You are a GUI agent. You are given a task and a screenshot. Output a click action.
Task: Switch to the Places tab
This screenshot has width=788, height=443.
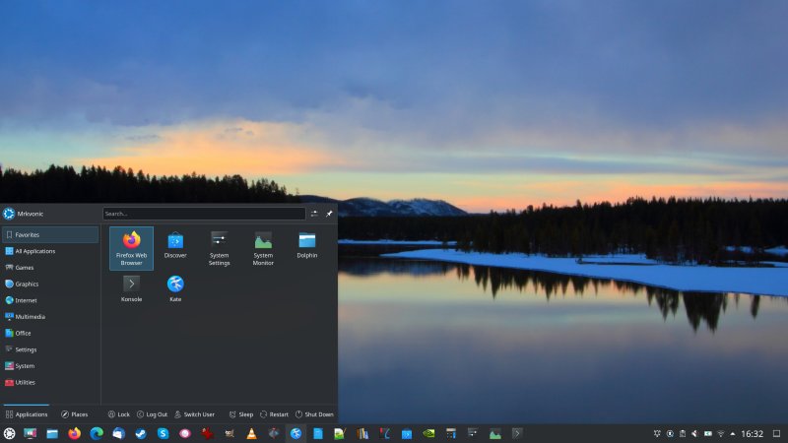(x=75, y=414)
